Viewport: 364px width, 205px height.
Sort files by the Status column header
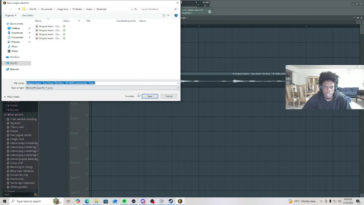[66, 21]
